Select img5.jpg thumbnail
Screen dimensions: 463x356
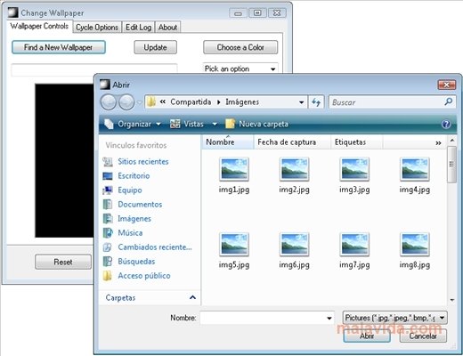tap(234, 245)
